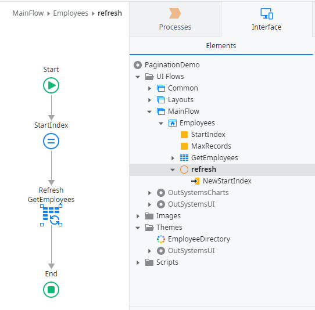This screenshot has width=315, height=310.
Task: Click the OutSystemsUI icon under Themes
Action: tap(161, 251)
